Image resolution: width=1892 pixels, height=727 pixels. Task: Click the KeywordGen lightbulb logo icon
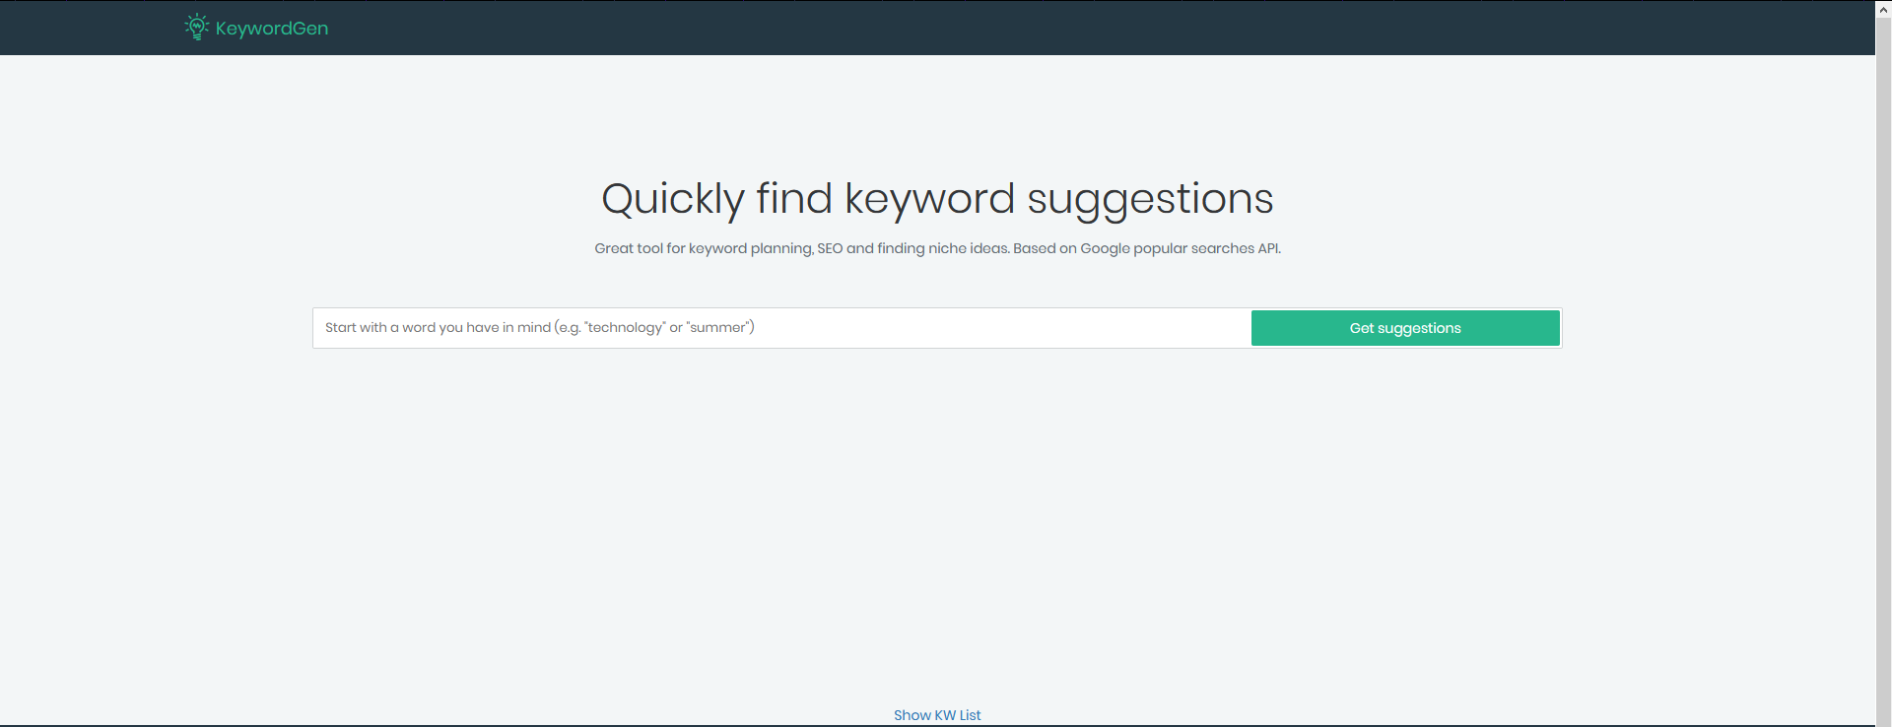click(196, 28)
